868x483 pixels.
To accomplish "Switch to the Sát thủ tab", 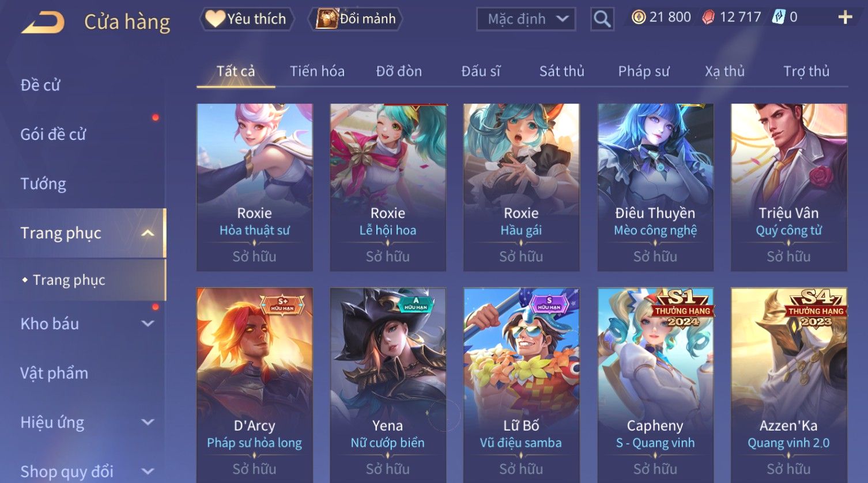I will (562, 71).
